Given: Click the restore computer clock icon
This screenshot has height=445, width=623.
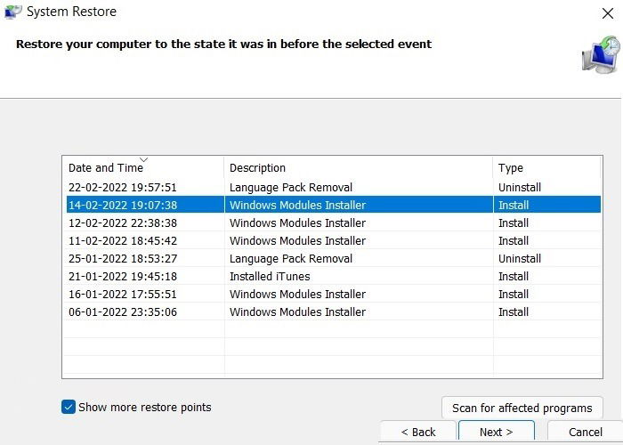Looking at the screenshot, I should click(602, 54).
